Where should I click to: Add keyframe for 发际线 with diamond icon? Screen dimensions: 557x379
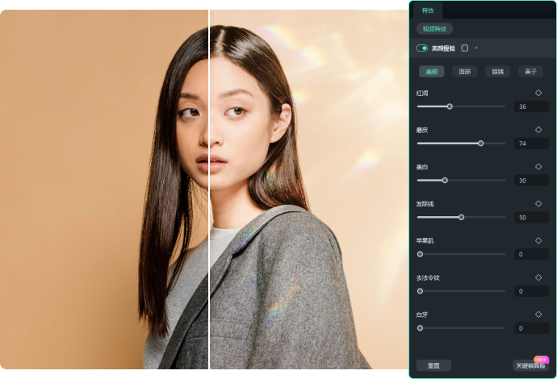538,204
